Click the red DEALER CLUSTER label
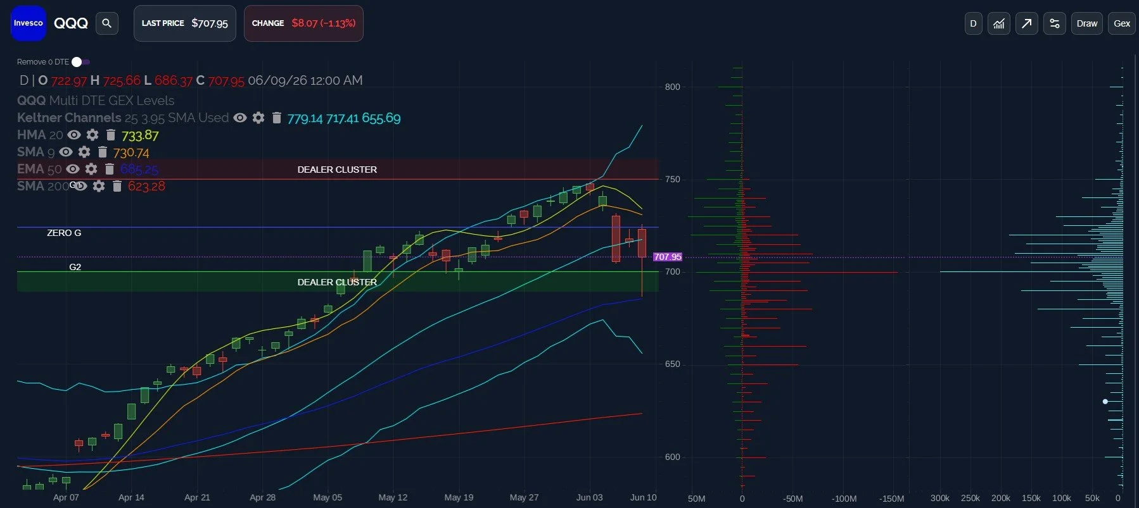This screenshot has width=1139, height=508. 337,170
